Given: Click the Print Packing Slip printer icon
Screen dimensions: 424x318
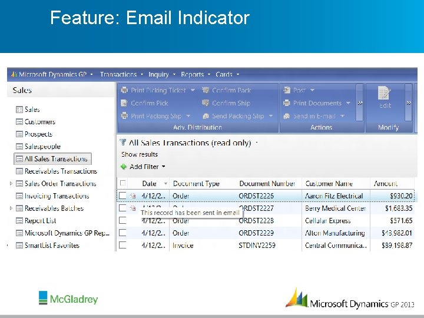Looking at the screenshot, I should point(124,116).
